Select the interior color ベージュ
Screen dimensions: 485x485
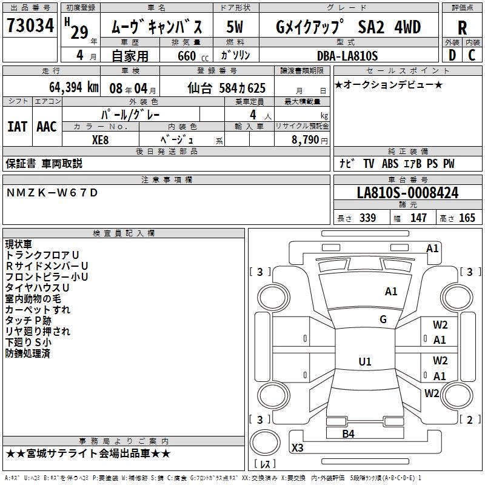[177, 140]
